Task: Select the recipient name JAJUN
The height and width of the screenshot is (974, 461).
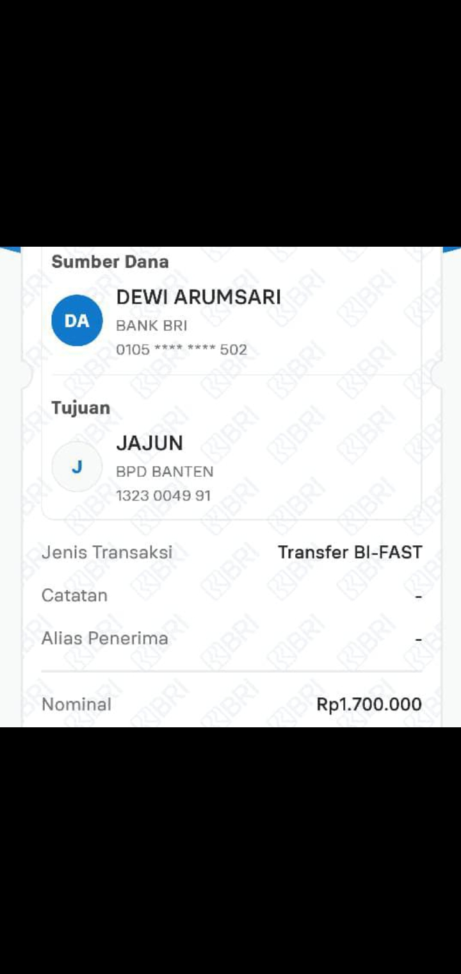Action: coord(149,443)
